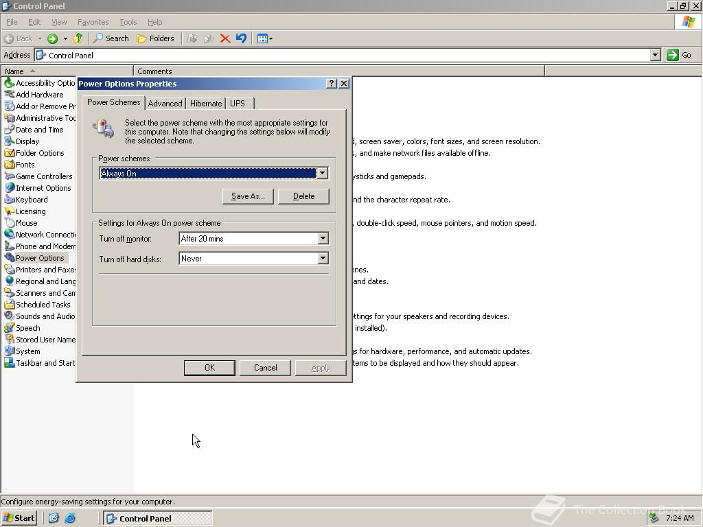The height and width of the screenshot is (527, 703).
Task: Open the Power schemes dropdown
Action: coord(323,174)
